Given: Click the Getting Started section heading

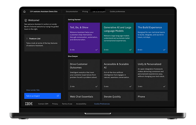Looking at the screenshot, I should [x=74, y=20].
